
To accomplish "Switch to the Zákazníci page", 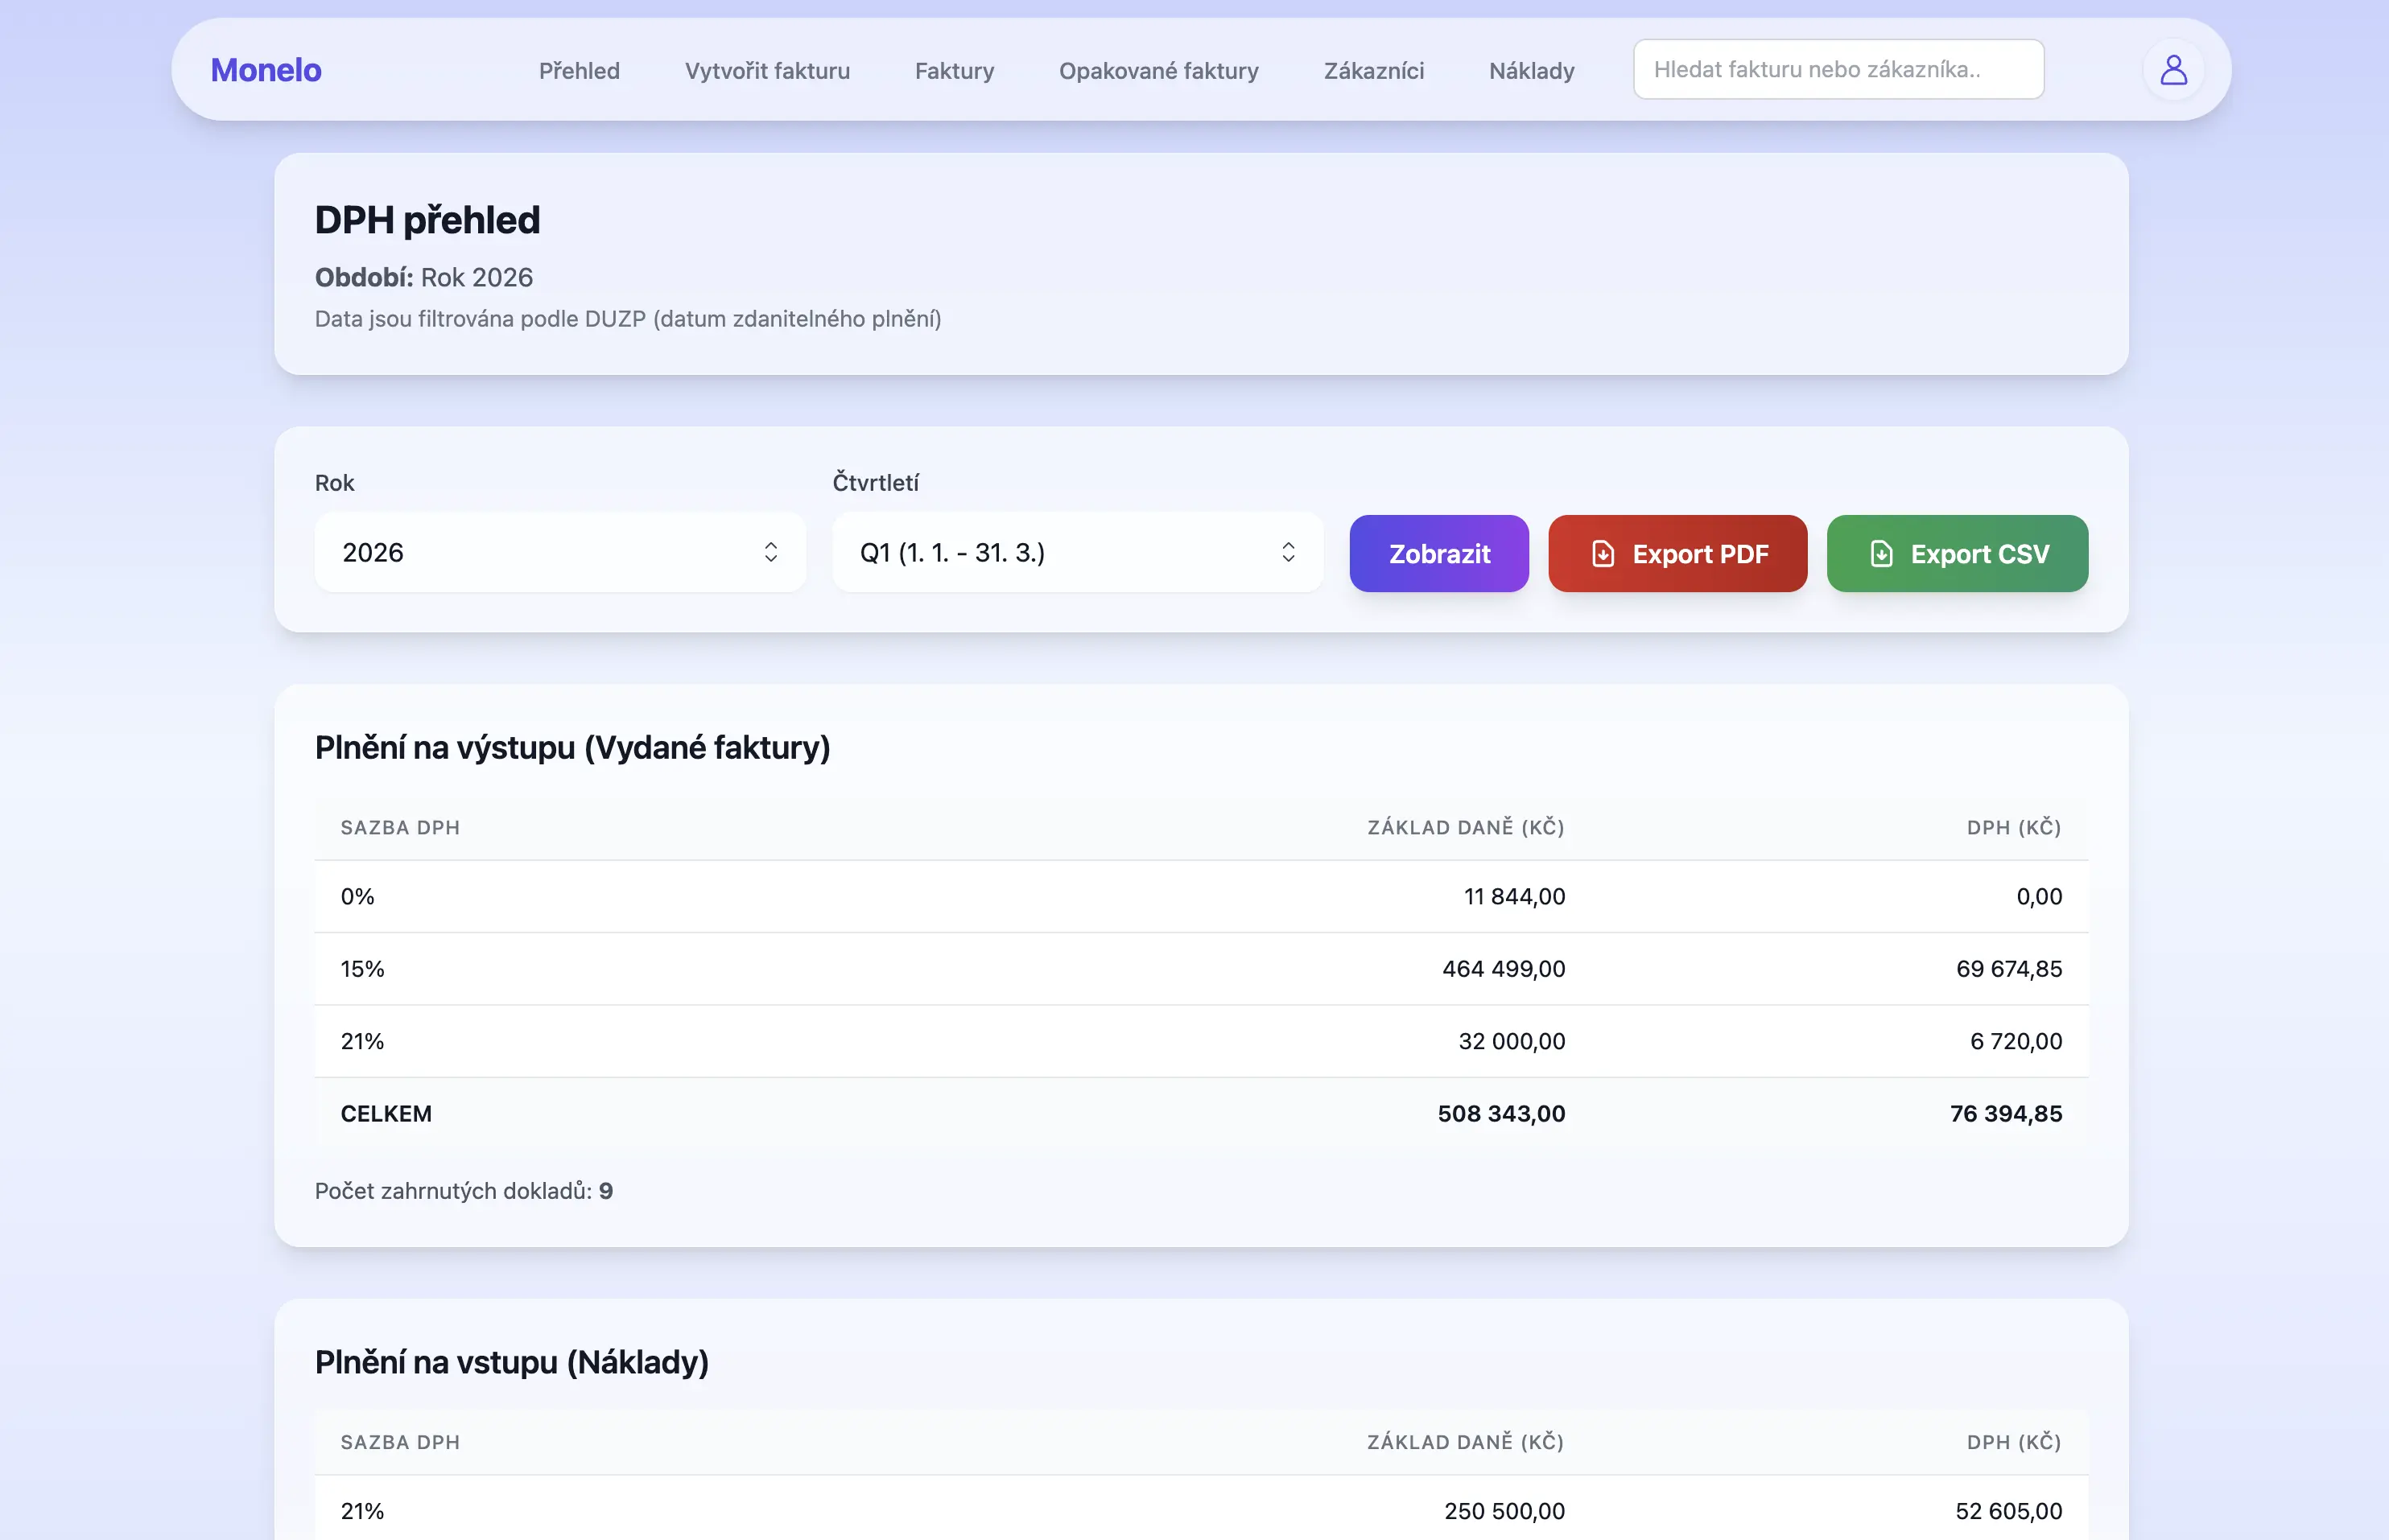I will pos(1373,71).
